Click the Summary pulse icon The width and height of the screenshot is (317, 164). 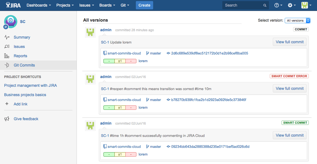[7, 37]
